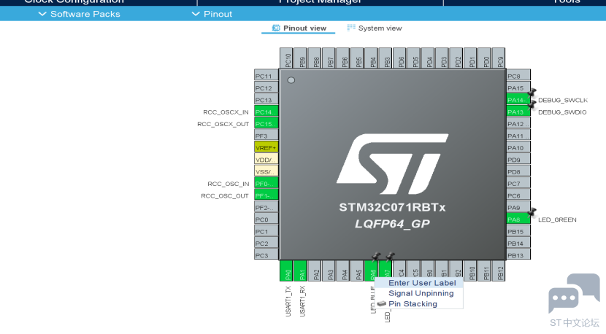Click the DEBUG_SWDIO signal label
The image size is (606, 334).
pyautogui.click(x=562, y=112)
